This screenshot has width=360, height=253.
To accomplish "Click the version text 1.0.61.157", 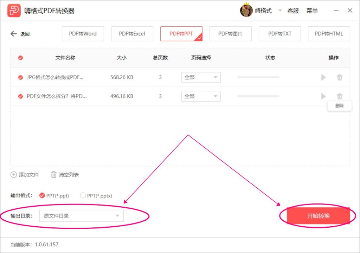I will pos(47,245).
